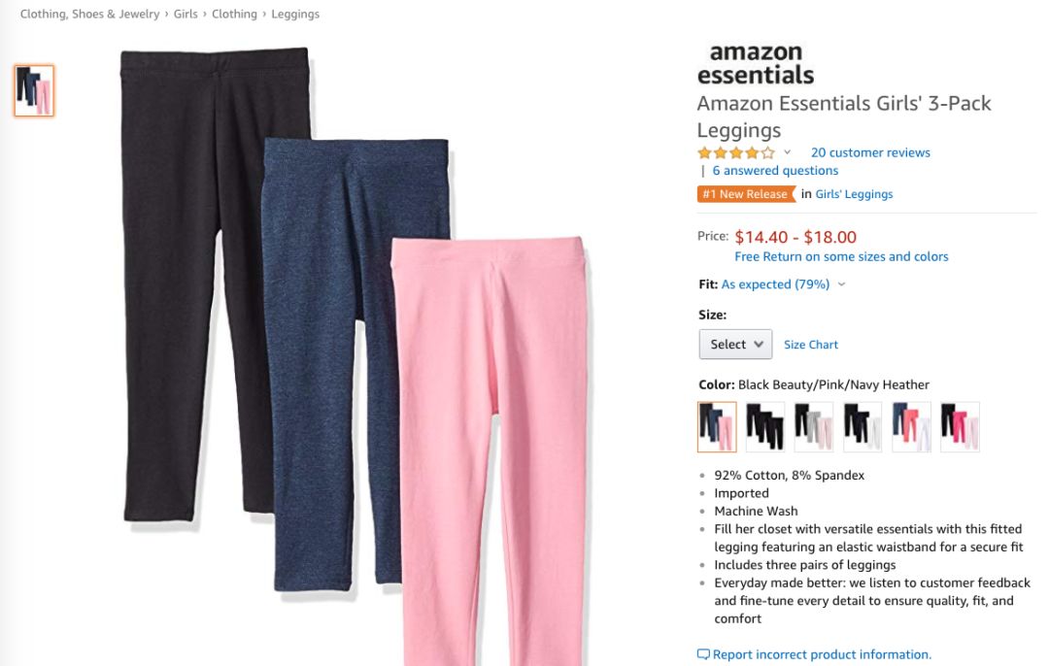Click the #1 New Release badge
The height and width of the screenshot is (666, 1049).
[x=745, y=194]
